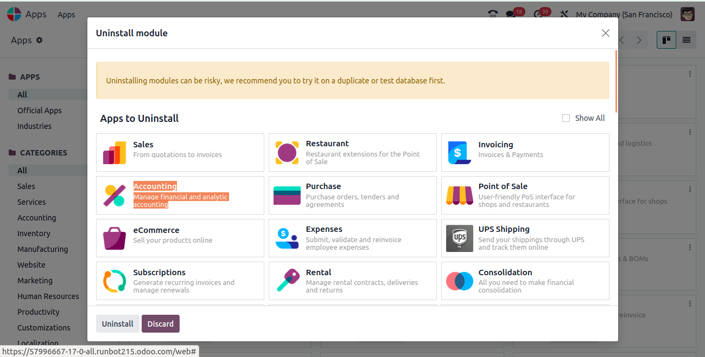Click the Apps to Uninstall heading
Image resolution: width=705 pixels, height=357 pixels.
tap(139, 119)
